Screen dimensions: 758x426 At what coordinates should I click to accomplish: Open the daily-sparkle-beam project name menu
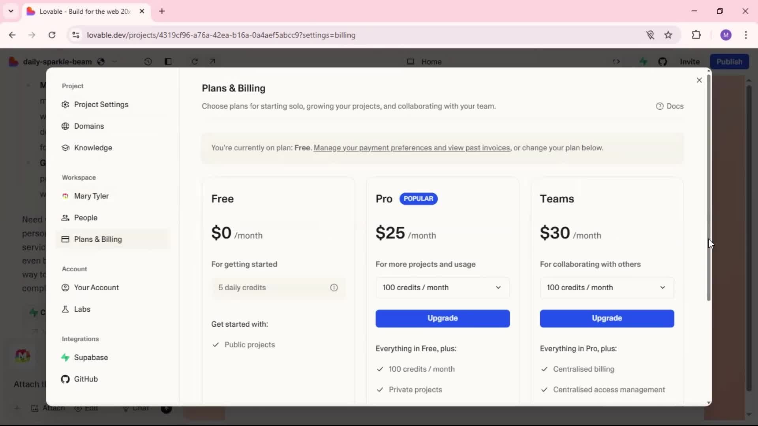(57, 62)
